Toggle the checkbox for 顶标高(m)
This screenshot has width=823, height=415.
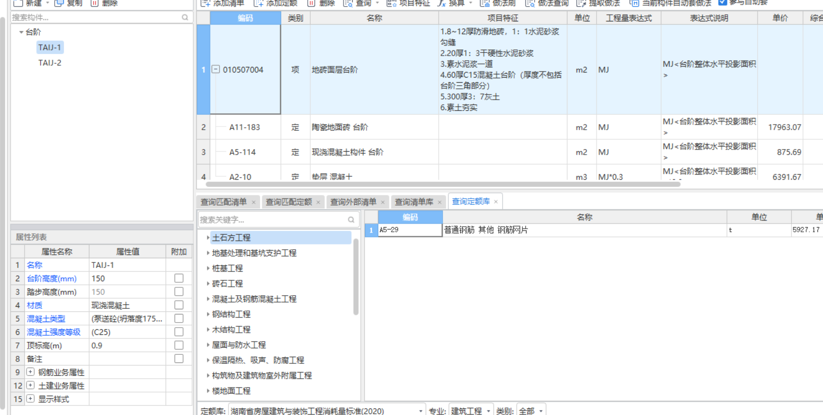179,345
